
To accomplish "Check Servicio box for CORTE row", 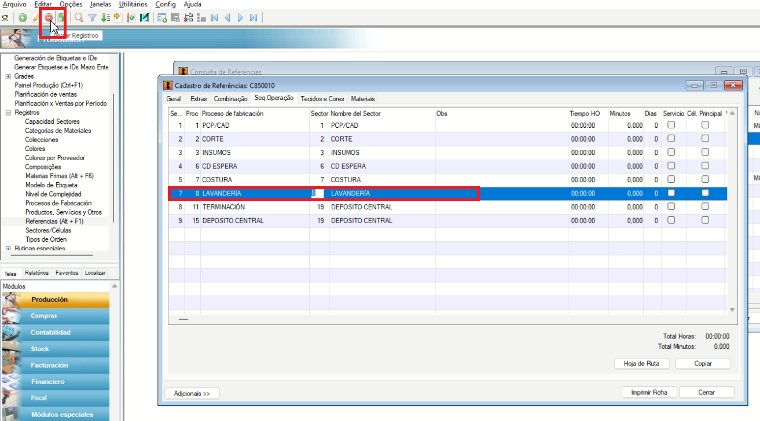I will (x=671, y=139).
